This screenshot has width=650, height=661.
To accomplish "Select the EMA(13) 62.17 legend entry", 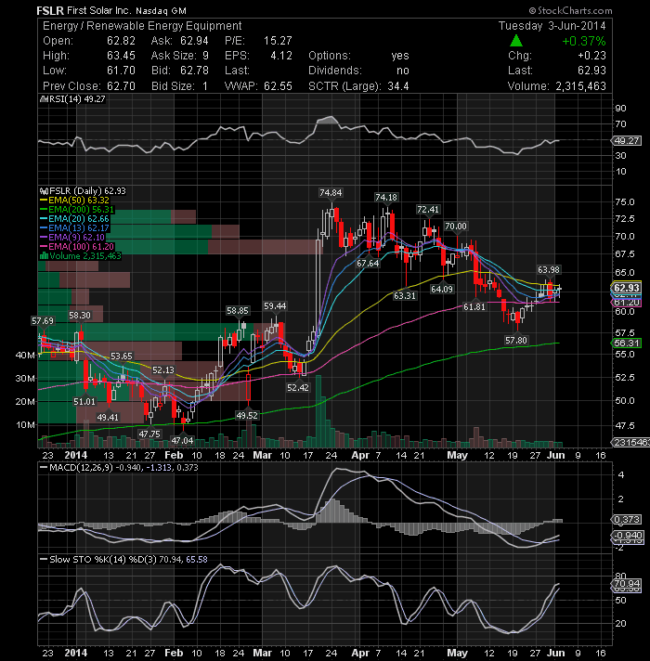I will click(74, 228).
